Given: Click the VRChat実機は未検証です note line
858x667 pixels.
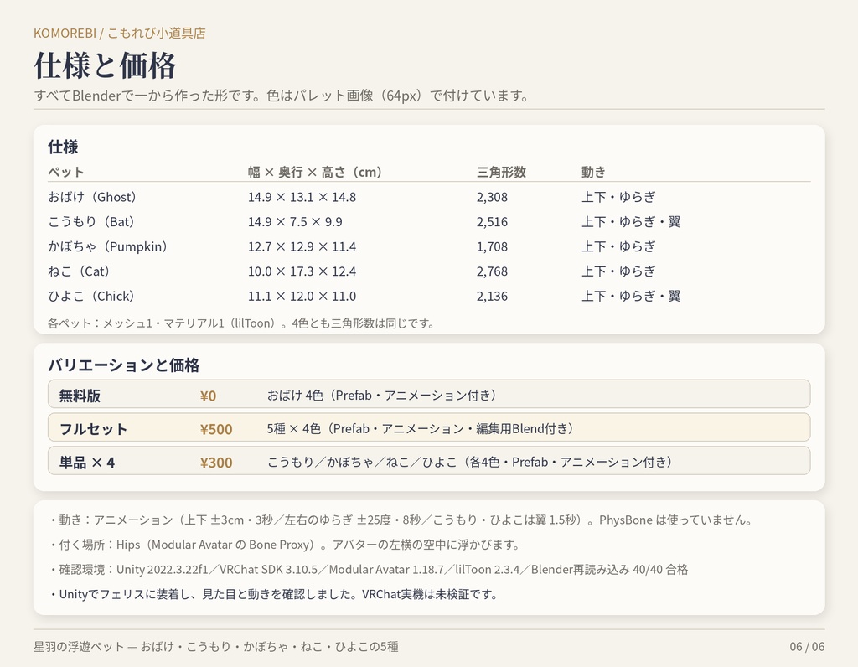Looking at the screenshot, I should [274, 594].
